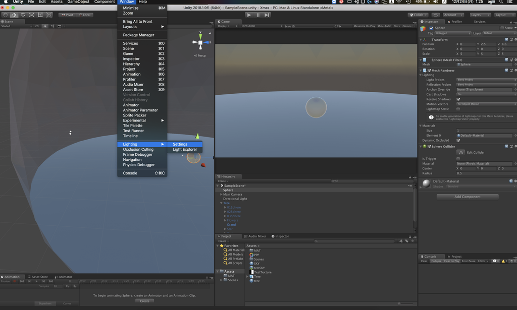The height and width of the screenshot is (310, 517).
Task: Toggle 2D scene view mode
Action: pos(37,26)
